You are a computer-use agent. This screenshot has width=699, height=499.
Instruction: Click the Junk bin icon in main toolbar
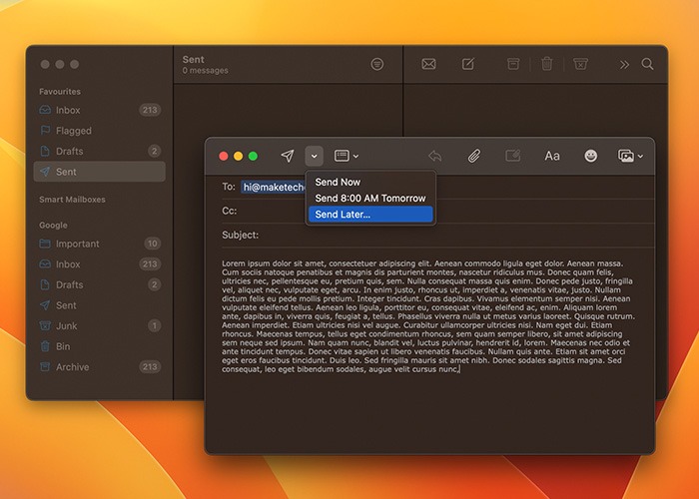(580, 64)
